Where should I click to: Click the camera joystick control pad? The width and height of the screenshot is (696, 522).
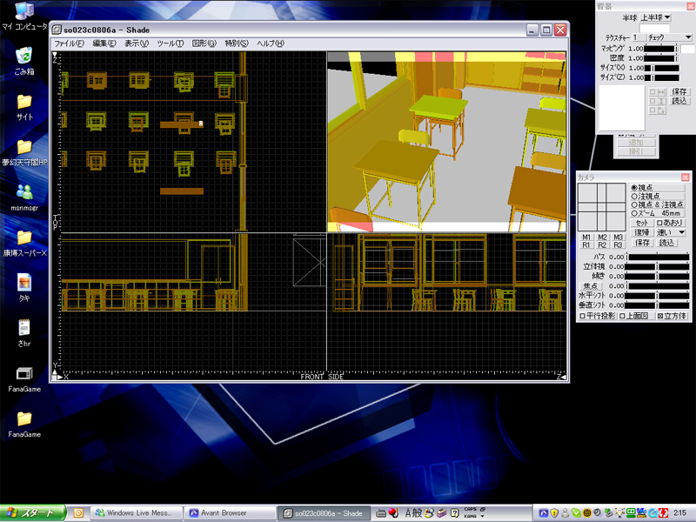click(601, 207)
